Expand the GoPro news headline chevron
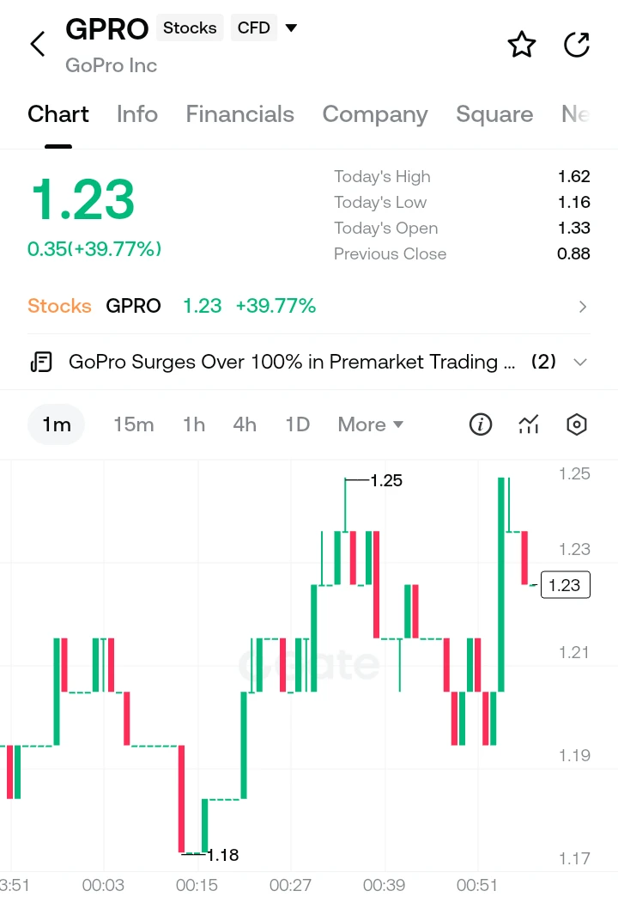The image size is (618, 897). point(580,362)
